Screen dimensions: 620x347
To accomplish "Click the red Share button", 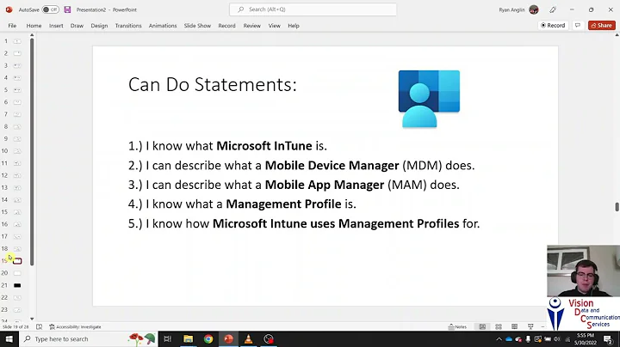I will [601, 25].
